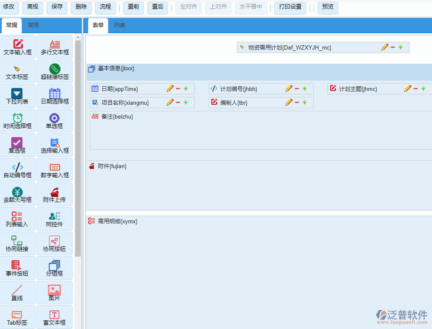Select the 文本输入框 text input control

point(17,46)
